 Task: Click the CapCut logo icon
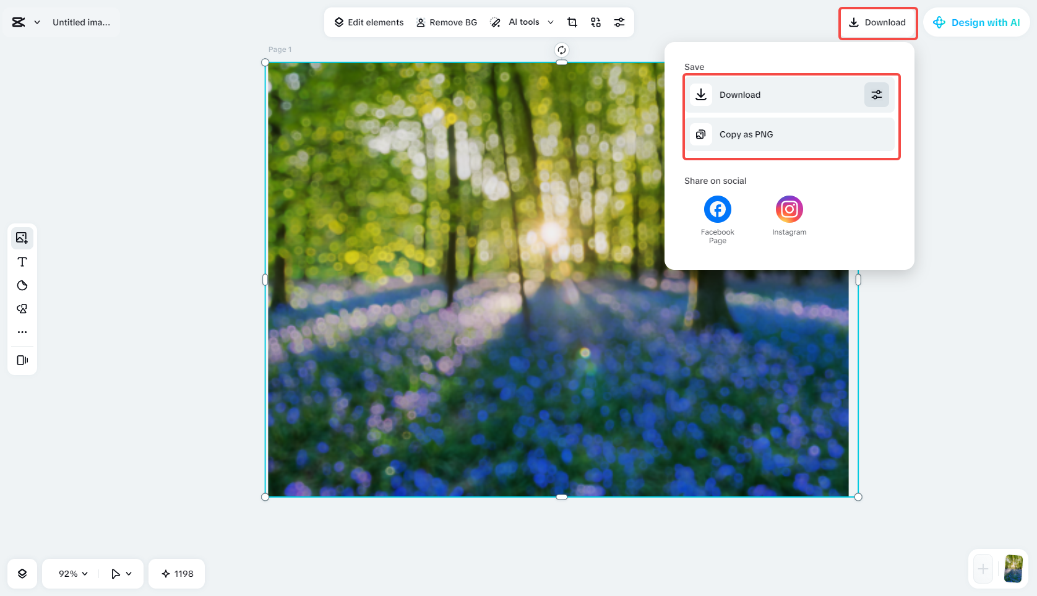19,22
